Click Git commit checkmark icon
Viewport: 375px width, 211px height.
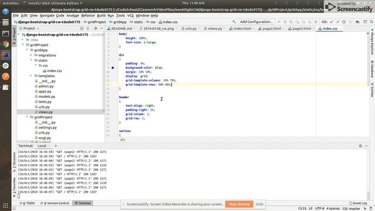pos(337,22)
